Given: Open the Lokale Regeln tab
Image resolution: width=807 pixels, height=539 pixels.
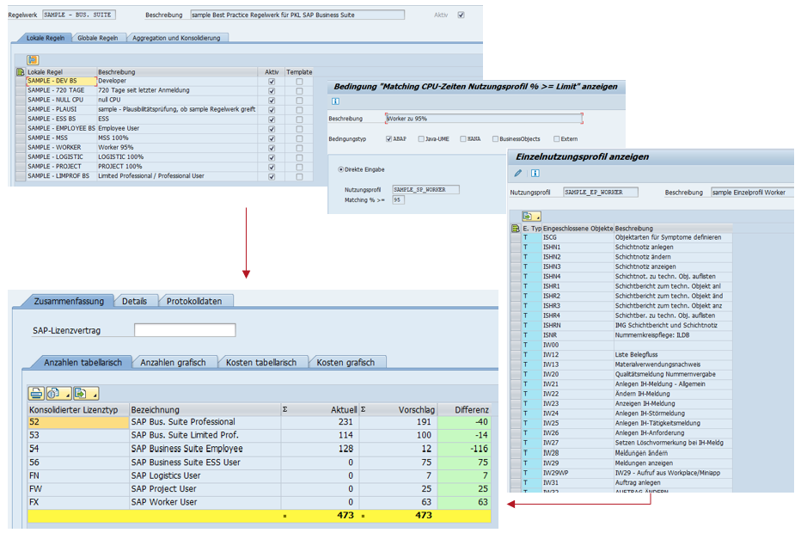Looking at the screenshot, I should click(x=46, y=38).
